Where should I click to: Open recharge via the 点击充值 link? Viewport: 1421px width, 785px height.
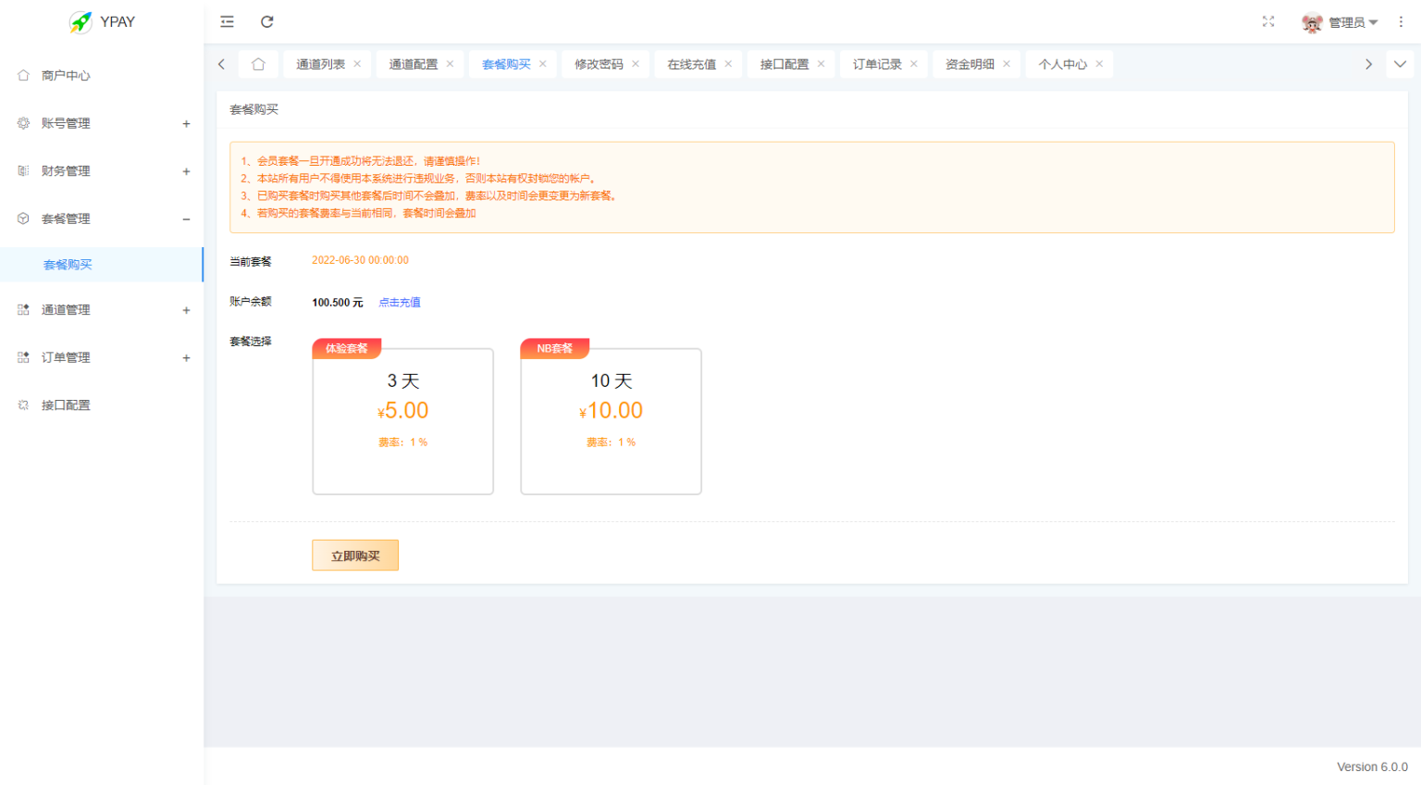pyautogui.click(x=399, y=302)
